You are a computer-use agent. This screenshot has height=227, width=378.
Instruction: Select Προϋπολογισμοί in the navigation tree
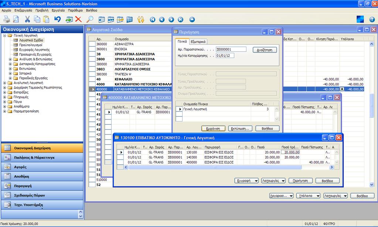[x=31, y=45]
